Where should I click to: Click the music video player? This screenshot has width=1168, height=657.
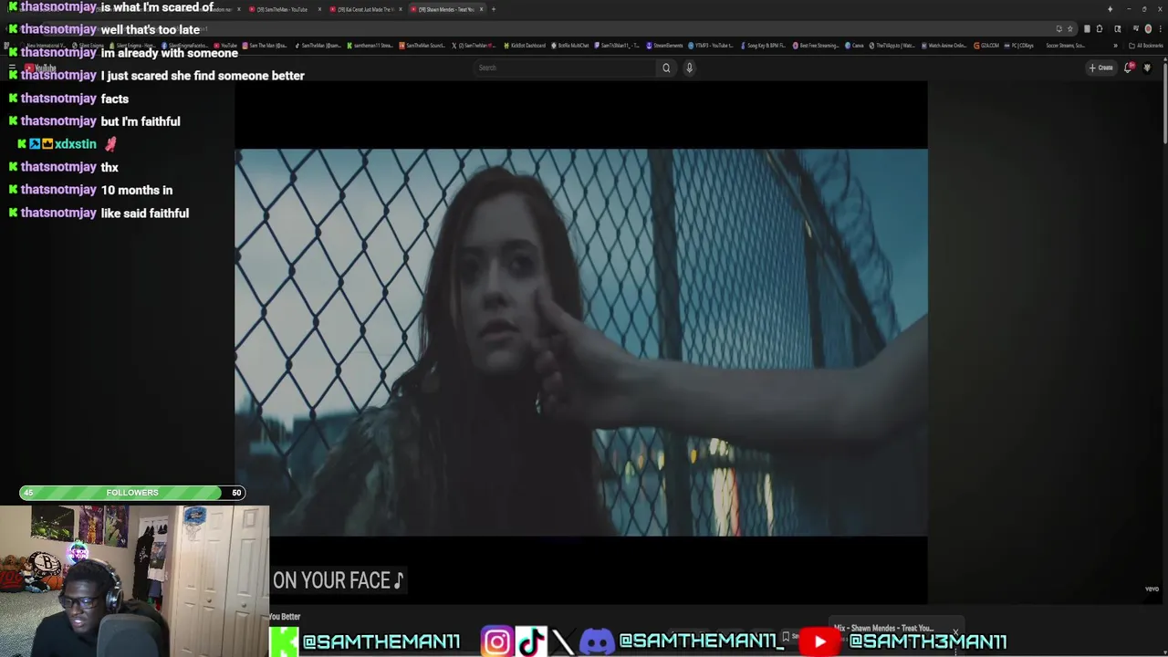pyautogui.click(x=581, y=342)
